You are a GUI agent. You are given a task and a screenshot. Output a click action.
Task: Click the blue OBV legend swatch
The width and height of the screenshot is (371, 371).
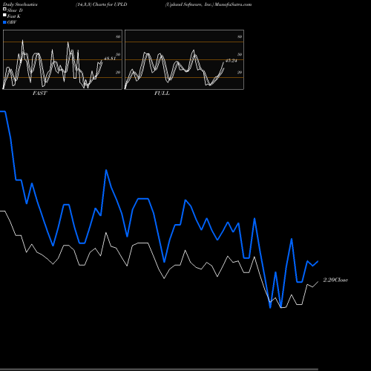(x=4, y=22)
